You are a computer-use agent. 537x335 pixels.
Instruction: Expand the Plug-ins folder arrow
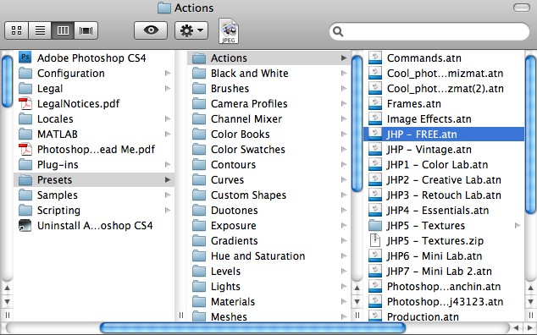[x=168, y=165]
